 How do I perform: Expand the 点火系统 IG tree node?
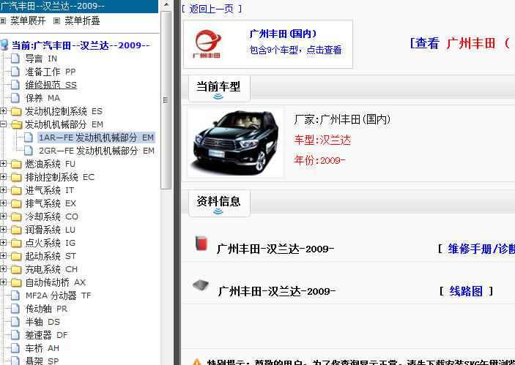(3, 243)
